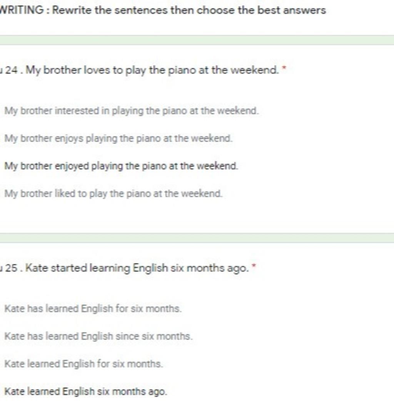Click the green divider bar above question 25

[x=197, y=238]
